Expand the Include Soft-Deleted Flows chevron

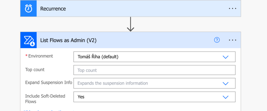tap(226, 97)
